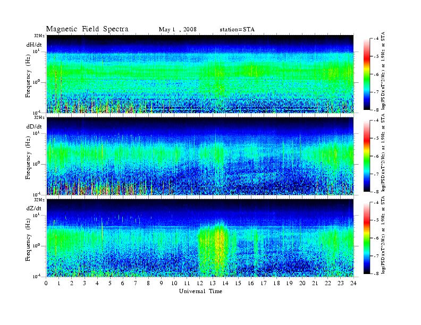Screen dimensions: 421x325
Task: Click the log(PSD) caption of dD/dt color bar
Action: click(x=383, y=152)
